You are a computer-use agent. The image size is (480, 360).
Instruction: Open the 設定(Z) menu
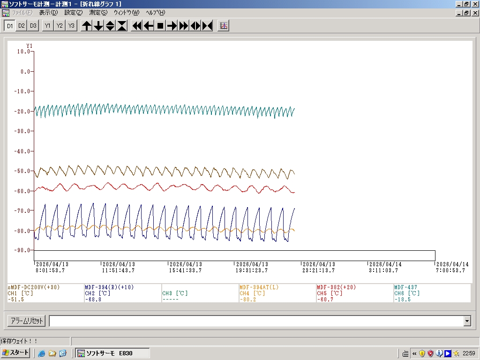pyautogui.click(x=73, y=13)
